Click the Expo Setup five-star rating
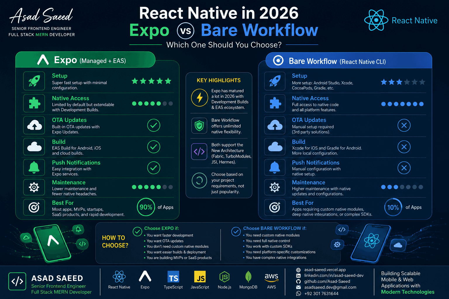 tap(151, 81)
